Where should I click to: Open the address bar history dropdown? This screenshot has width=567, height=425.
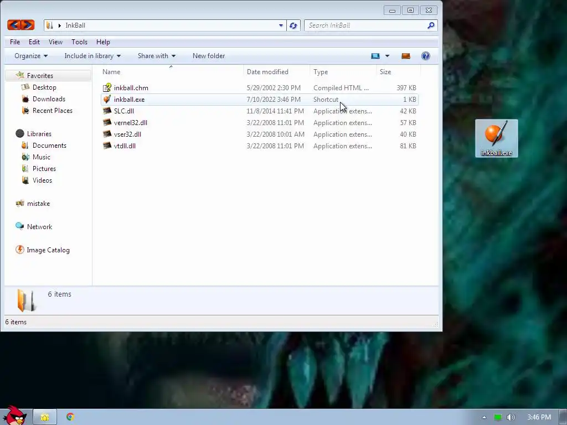pyautogui.click(x=281, y=25)
